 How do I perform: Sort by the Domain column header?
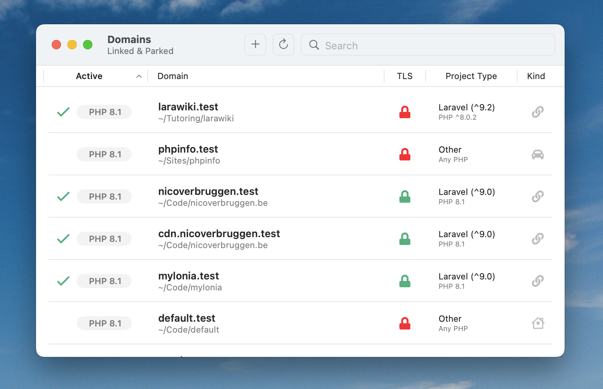[173, 76]
